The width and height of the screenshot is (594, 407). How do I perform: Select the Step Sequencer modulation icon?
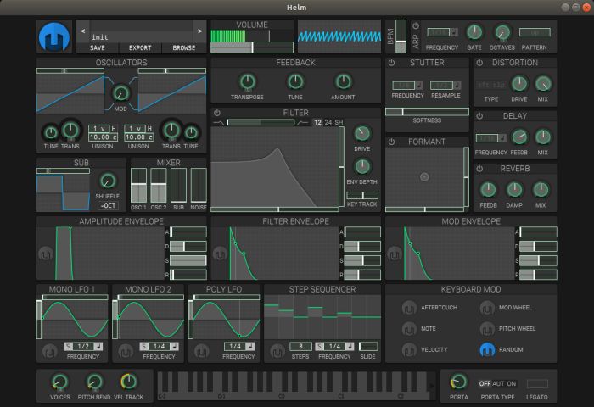coord(277,352)
